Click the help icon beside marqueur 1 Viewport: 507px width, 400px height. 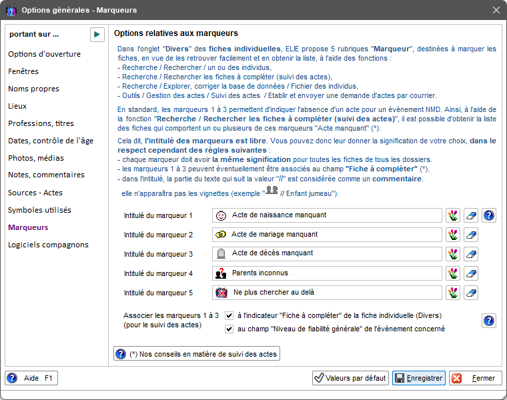[489, 215]
